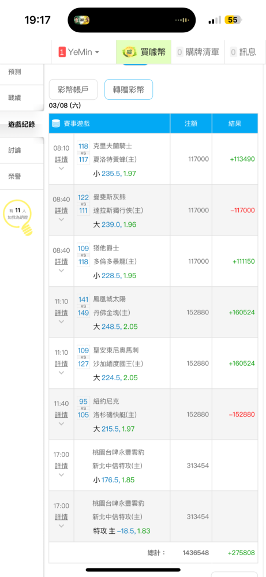Tap the coin icon beside 買噱幣
Screen dimensions: 266x577
[129, 52]
